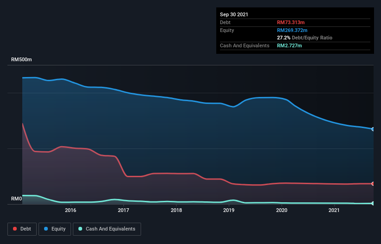Screen dimensions: 381x244
Task: Click the RM0 y-axis label
Action: [16, 199]
